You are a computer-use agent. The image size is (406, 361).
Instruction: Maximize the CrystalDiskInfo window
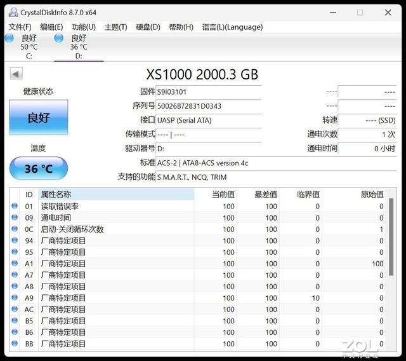(x=360, y=12)
